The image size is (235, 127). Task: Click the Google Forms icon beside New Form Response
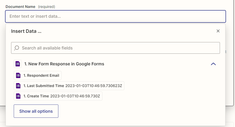pos(18,64)
